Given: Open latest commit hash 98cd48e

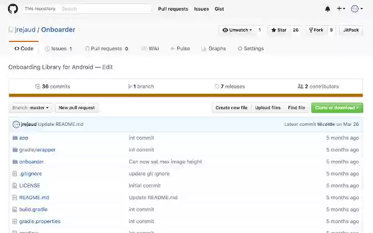Looking at the screenshot, I should pos(326,124).
